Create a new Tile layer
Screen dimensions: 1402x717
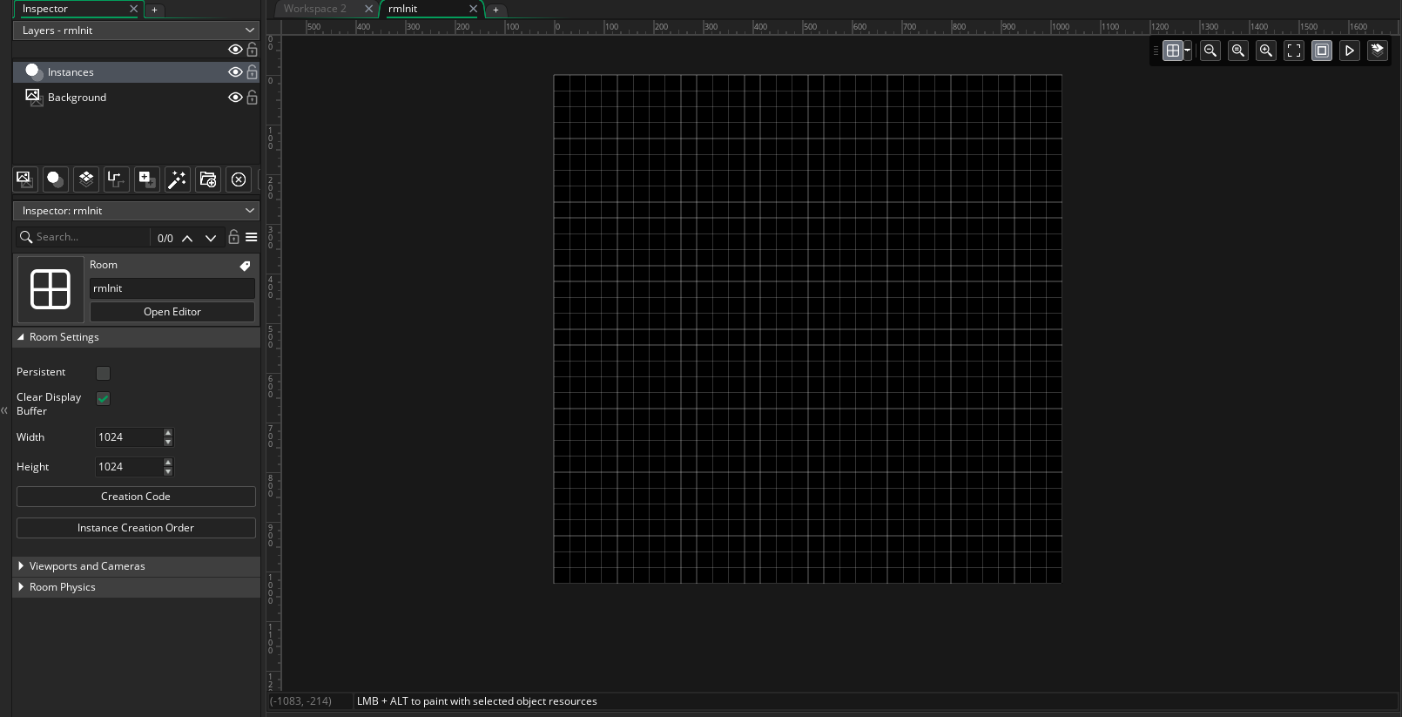[x=85, y=179]
